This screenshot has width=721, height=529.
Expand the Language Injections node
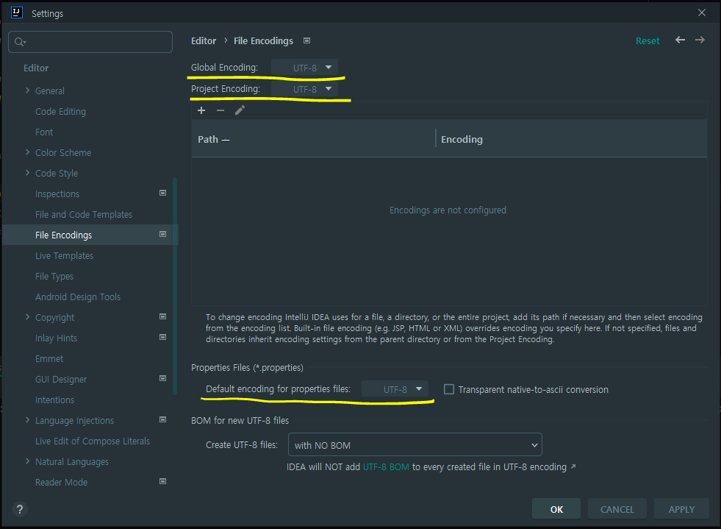(x=28, y=420)
